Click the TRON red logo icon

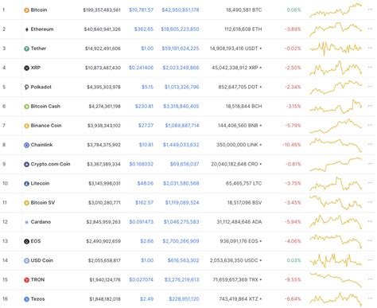coord(26,280)
